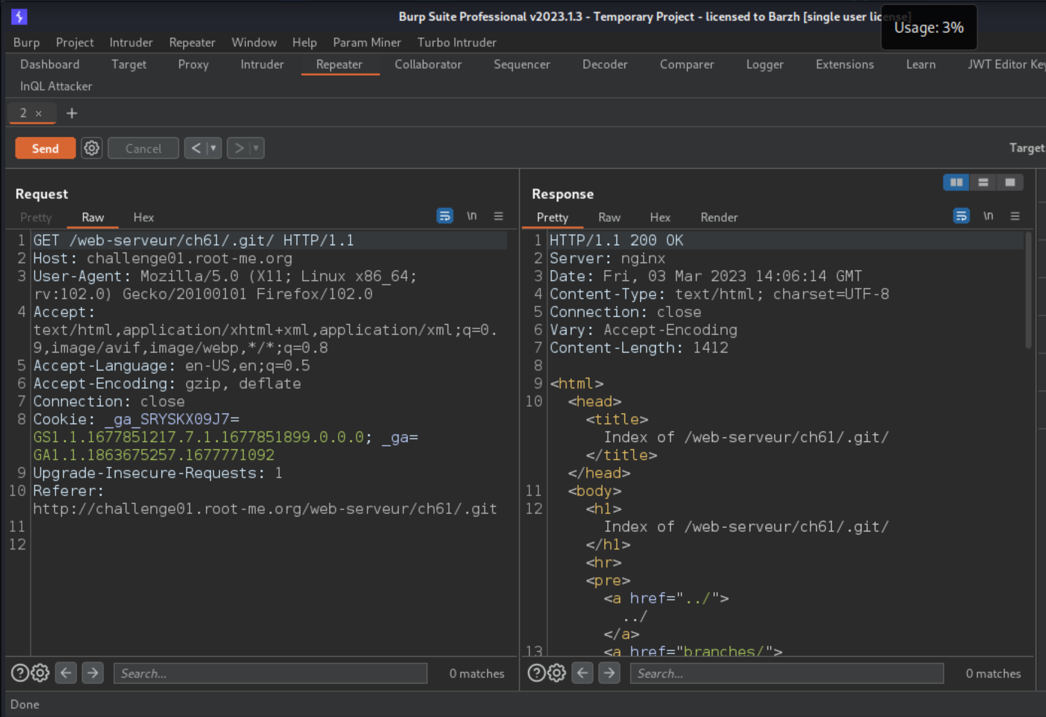Open the Help menu
This screenshot has height=717, width=1046.
click(304, 42)
